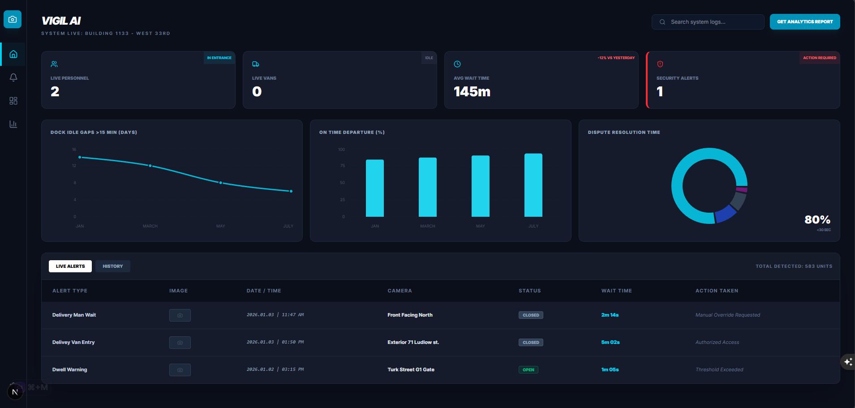855x408 pixels.
Task: Switch to the History tab
Action: tap(113, 266)
